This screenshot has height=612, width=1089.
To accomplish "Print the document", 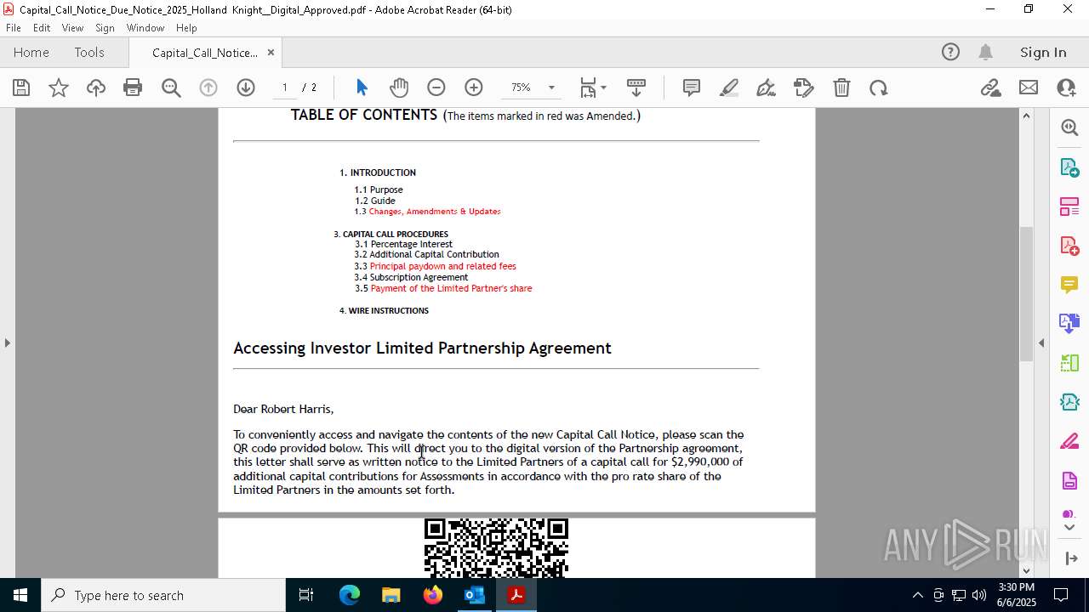I will tap(133, 88).
